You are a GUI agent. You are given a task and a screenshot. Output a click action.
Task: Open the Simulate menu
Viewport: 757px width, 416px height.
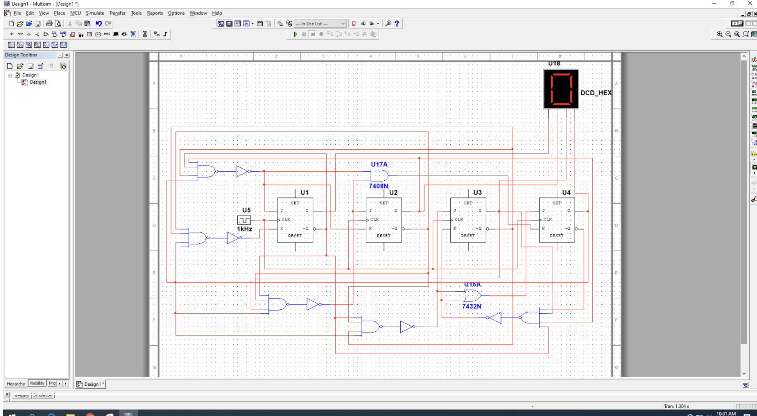click(95, 13)
